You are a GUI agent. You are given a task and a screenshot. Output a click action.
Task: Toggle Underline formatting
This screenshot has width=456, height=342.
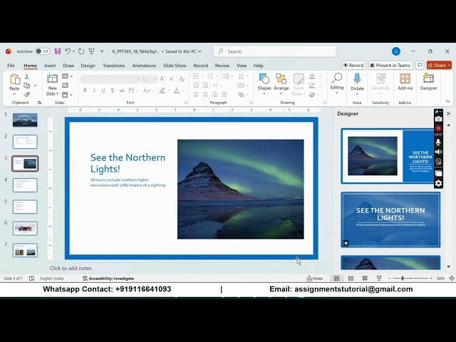click(103, 90)
